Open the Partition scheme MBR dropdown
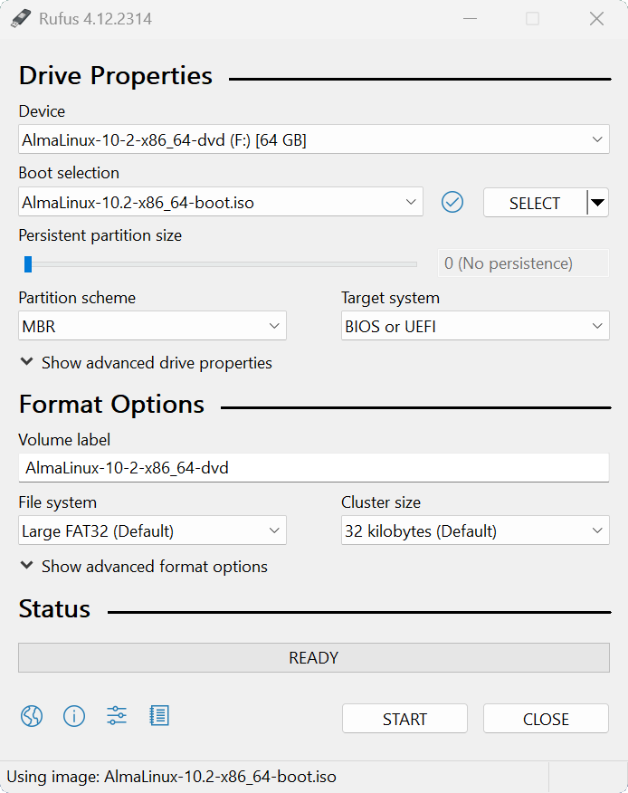628x793 pixels. [x=152, y=326]
